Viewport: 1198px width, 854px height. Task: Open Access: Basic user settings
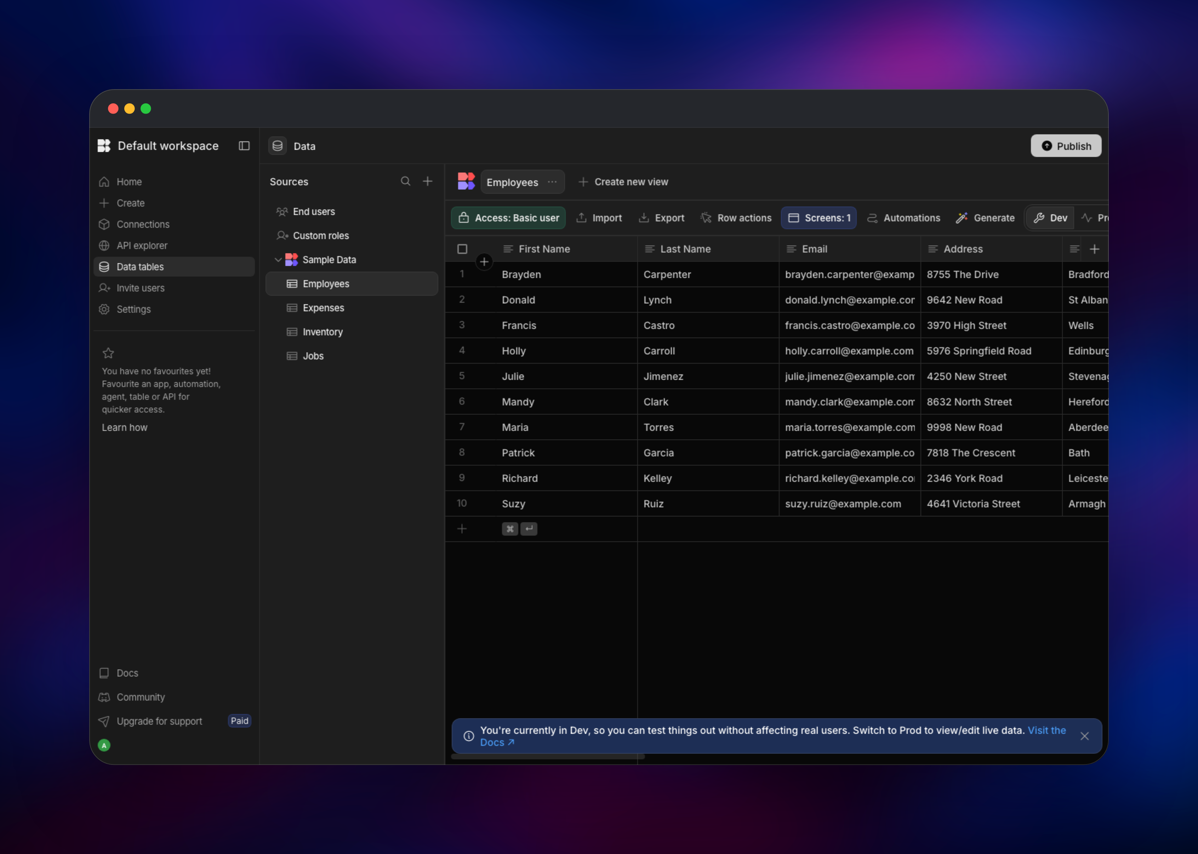tap(508, 218)
